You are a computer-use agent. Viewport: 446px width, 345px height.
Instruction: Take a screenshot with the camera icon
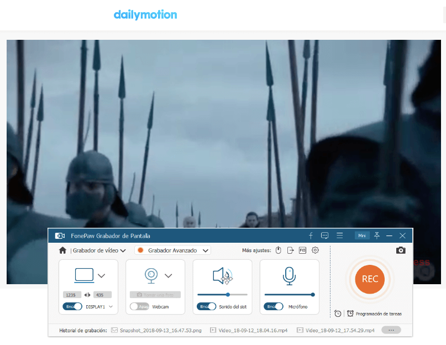point(401,250)
